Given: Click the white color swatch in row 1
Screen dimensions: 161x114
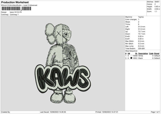Looking at the screenshot, I should [x=131, y=56].
